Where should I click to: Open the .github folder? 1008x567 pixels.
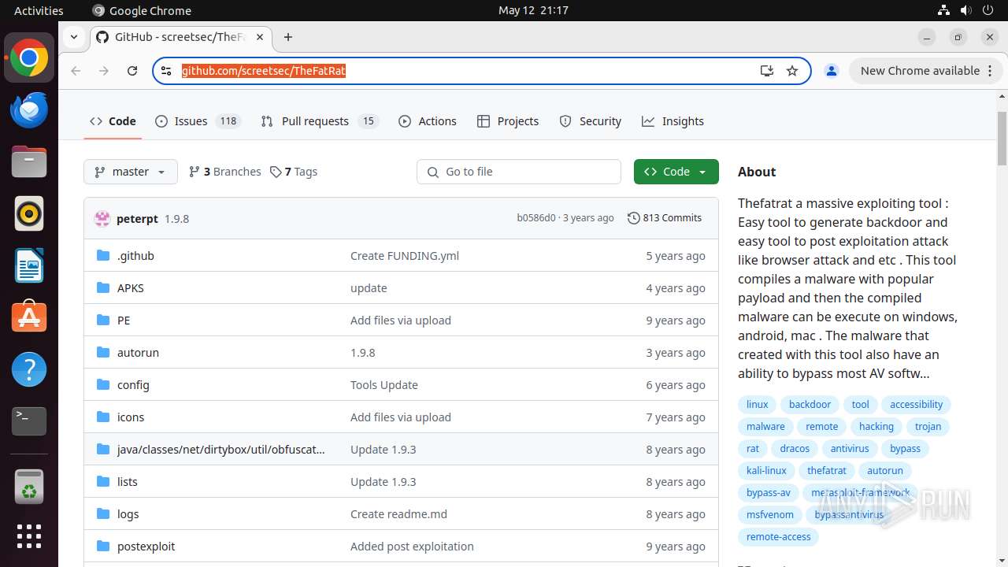[135, 256]
